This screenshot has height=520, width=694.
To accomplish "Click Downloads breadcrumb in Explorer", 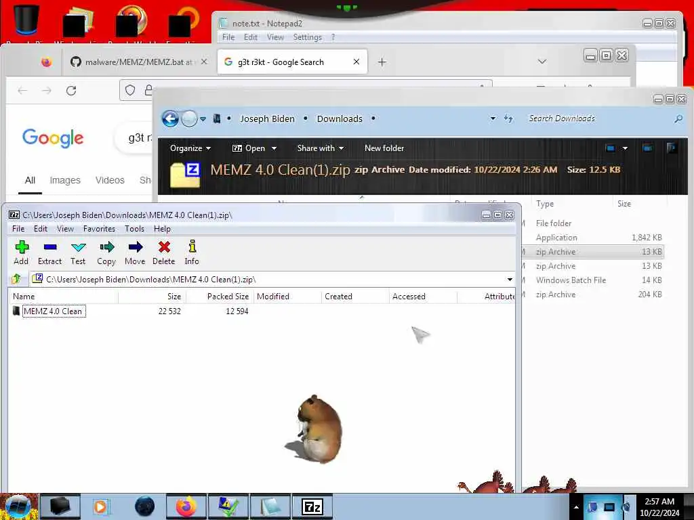I will click(340, 118).
